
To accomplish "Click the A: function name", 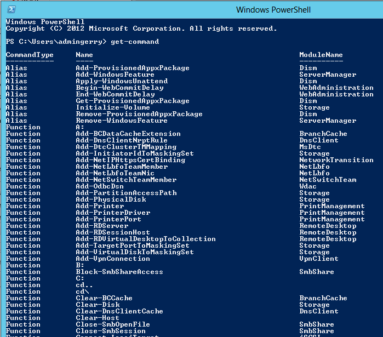I will 80,127.
